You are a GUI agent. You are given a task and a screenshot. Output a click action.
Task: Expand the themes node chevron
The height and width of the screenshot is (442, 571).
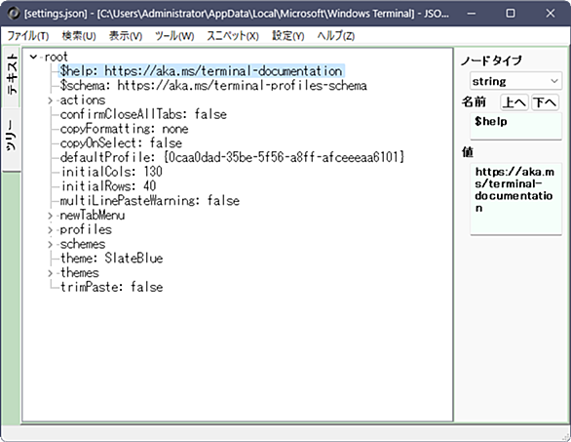pyautogui.click(x=51, y=273)
